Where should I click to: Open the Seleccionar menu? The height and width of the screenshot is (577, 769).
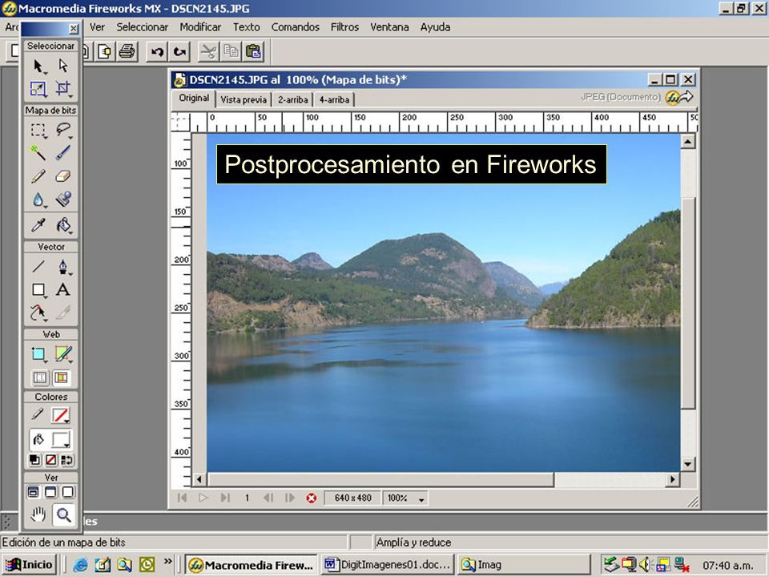click(143, 27)
